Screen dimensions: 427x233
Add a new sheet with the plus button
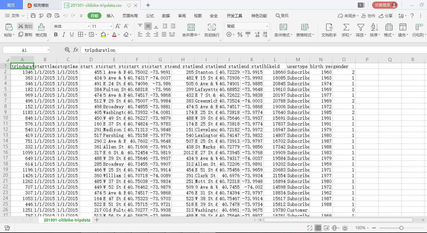pos(97,220)
